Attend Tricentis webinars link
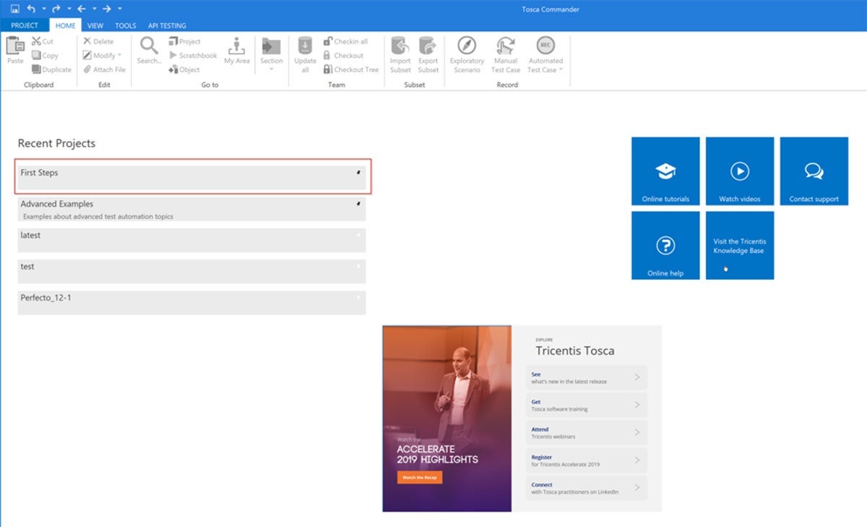 (x=586, y=432)
